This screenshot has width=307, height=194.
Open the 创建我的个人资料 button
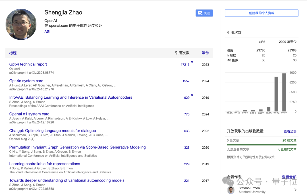pos(261,13)
